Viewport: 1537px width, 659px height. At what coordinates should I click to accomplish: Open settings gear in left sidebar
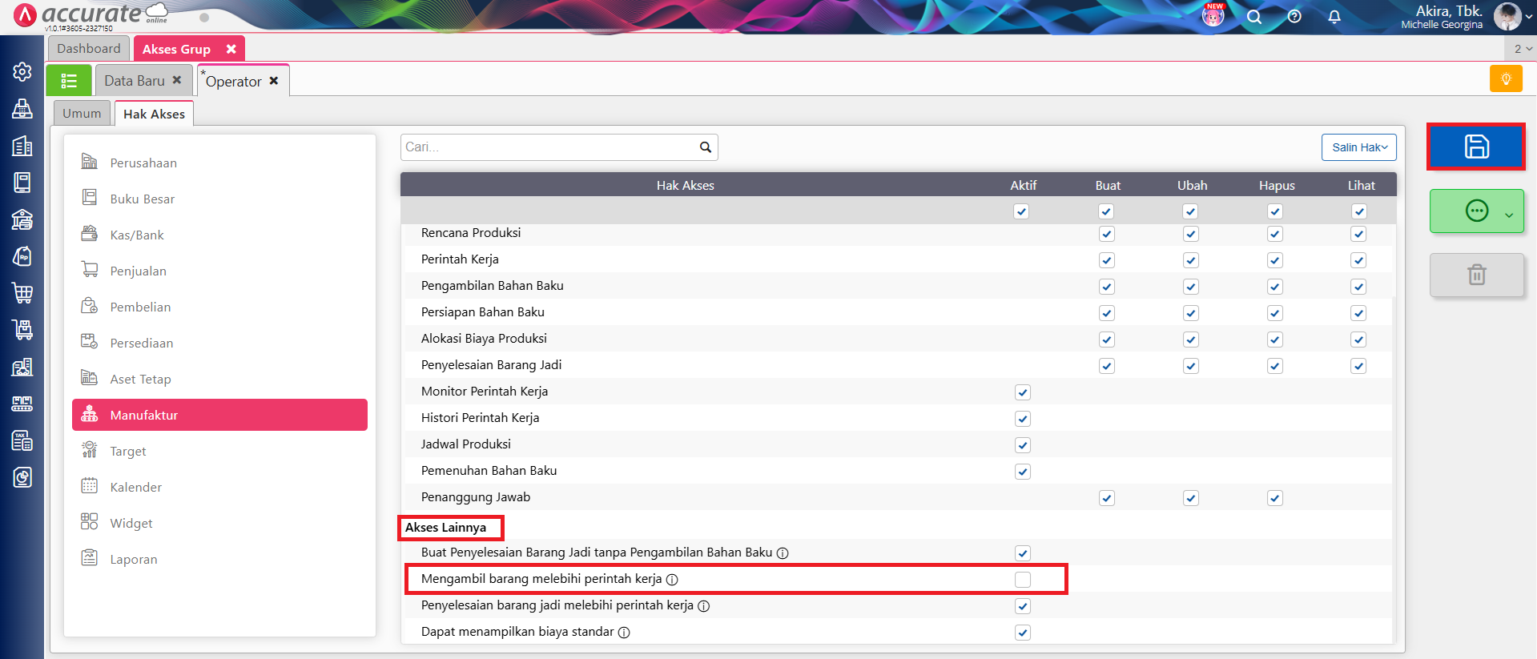(22, 72)
